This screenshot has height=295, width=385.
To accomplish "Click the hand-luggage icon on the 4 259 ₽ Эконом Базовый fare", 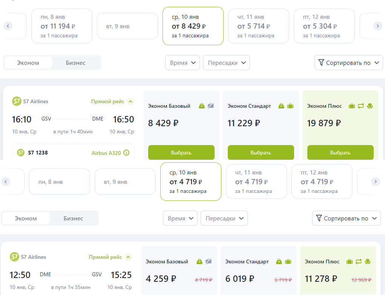I will point(199,261).
